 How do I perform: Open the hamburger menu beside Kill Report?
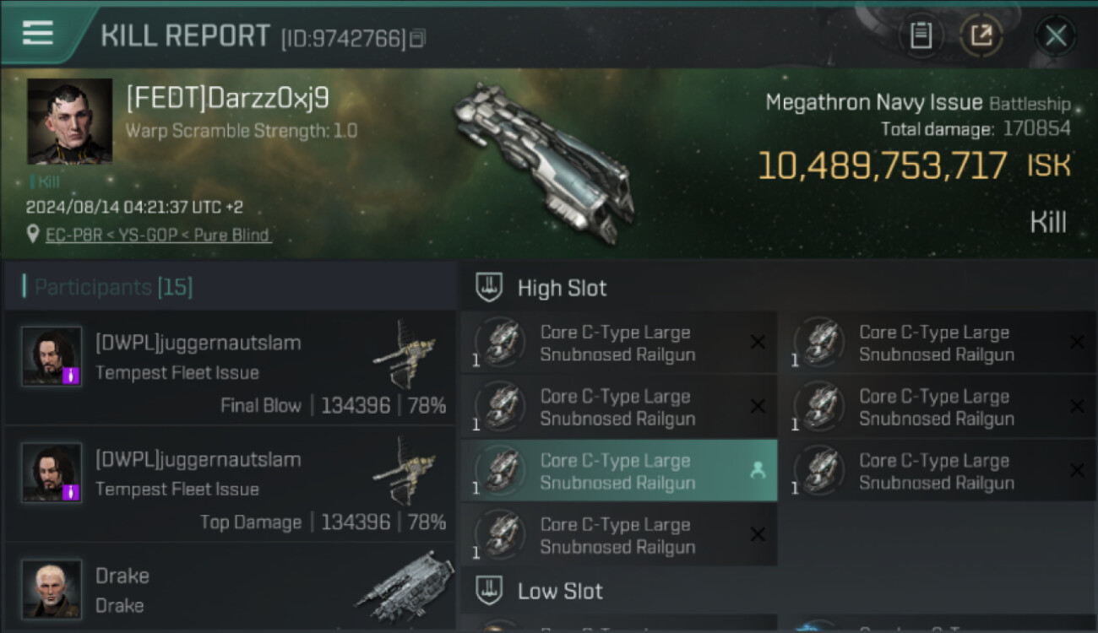[37, 33]
